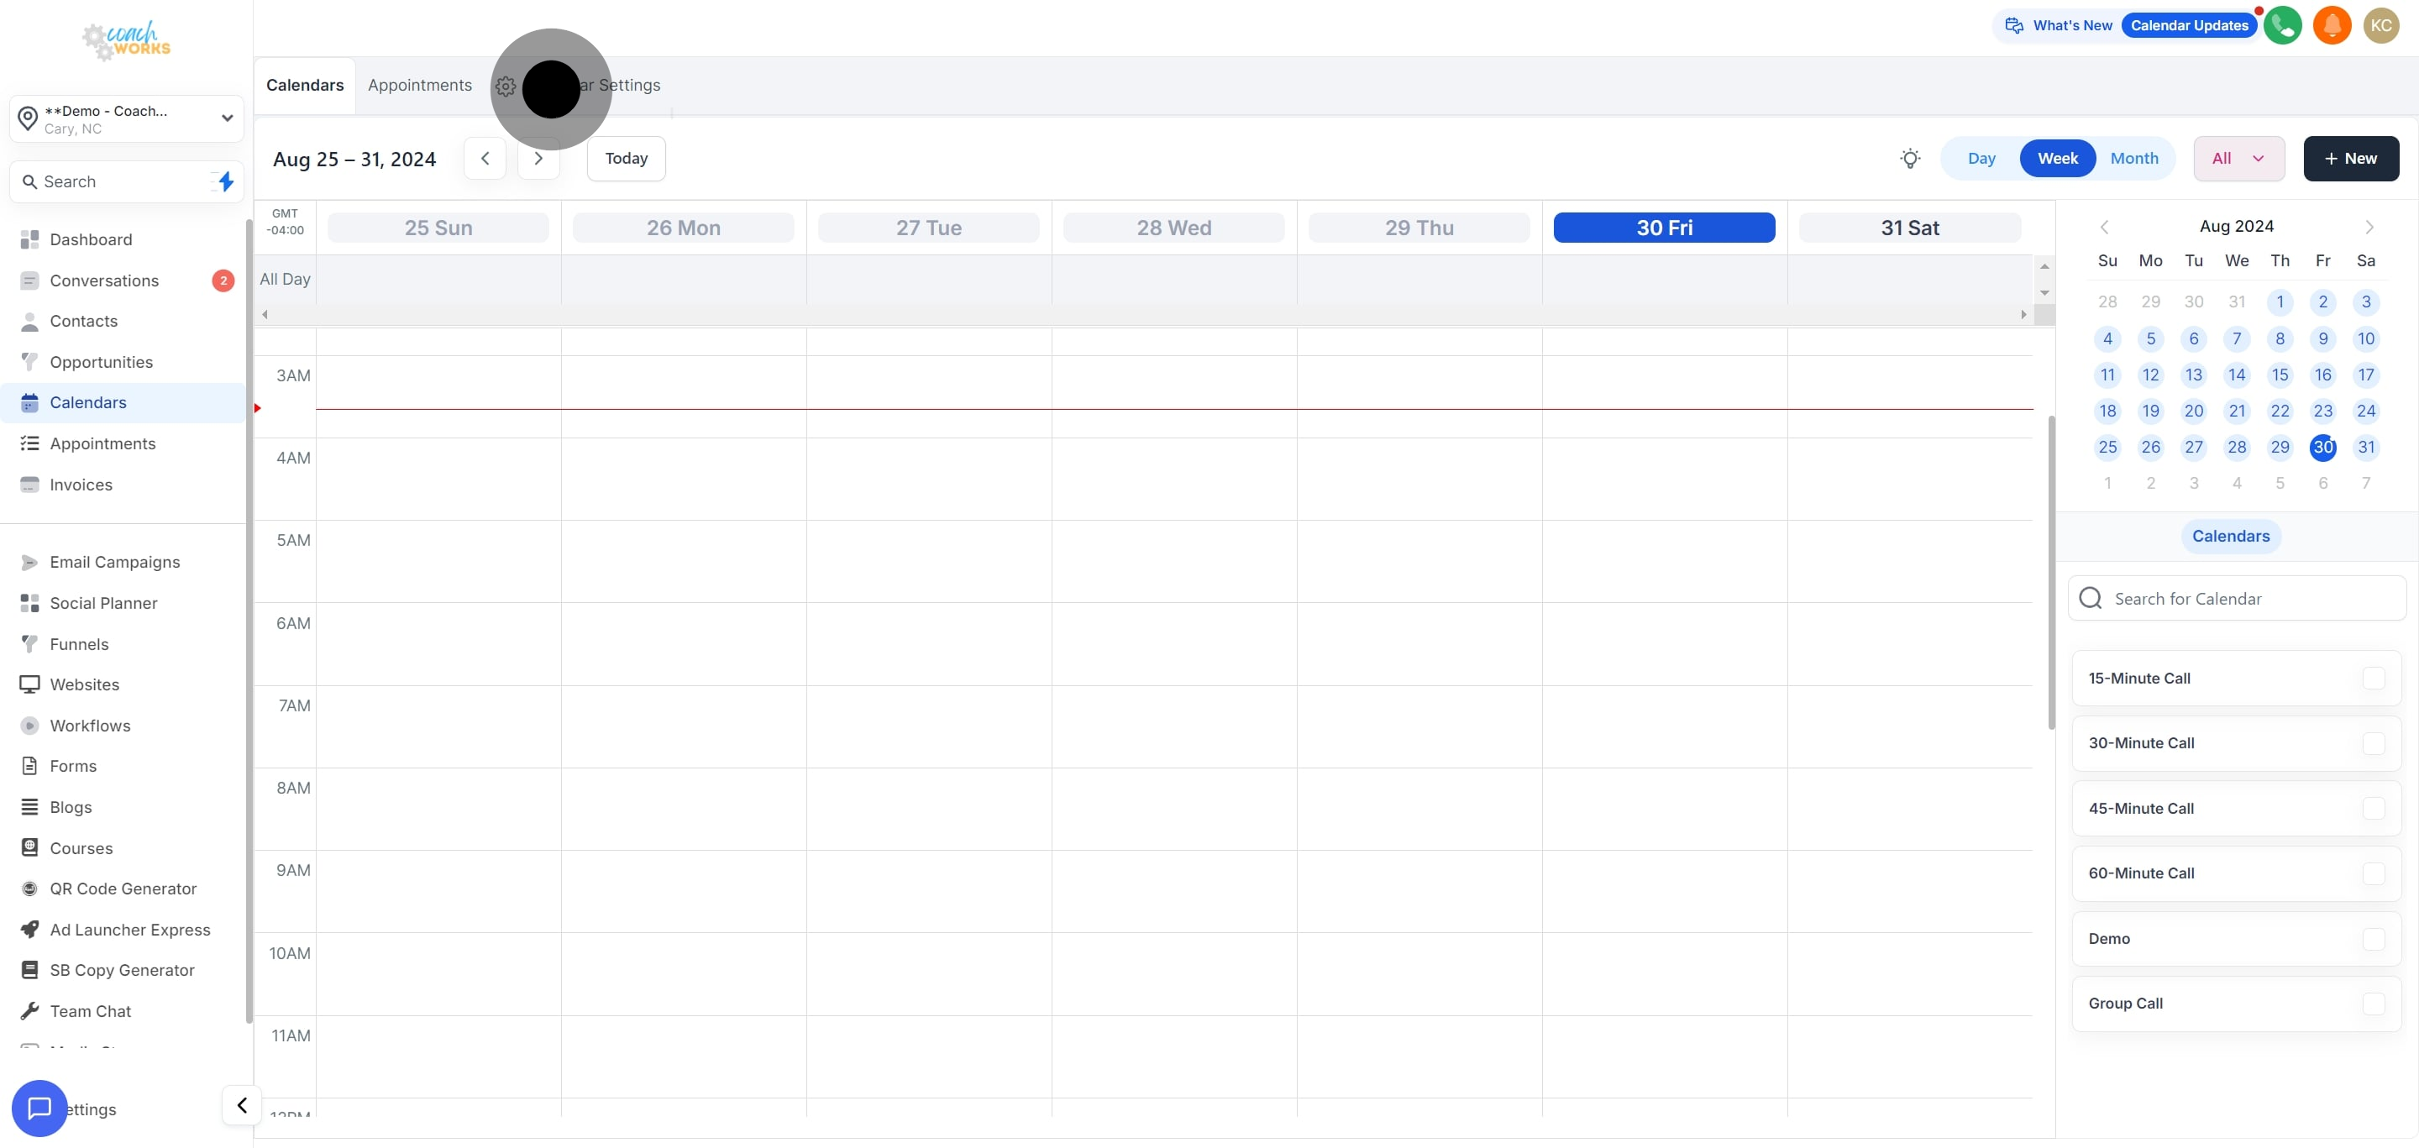The image size is (2419, 1148).
Task: Enable the 15-Minute Call calendar checkbox
Action: click(x=2374, y=679)
